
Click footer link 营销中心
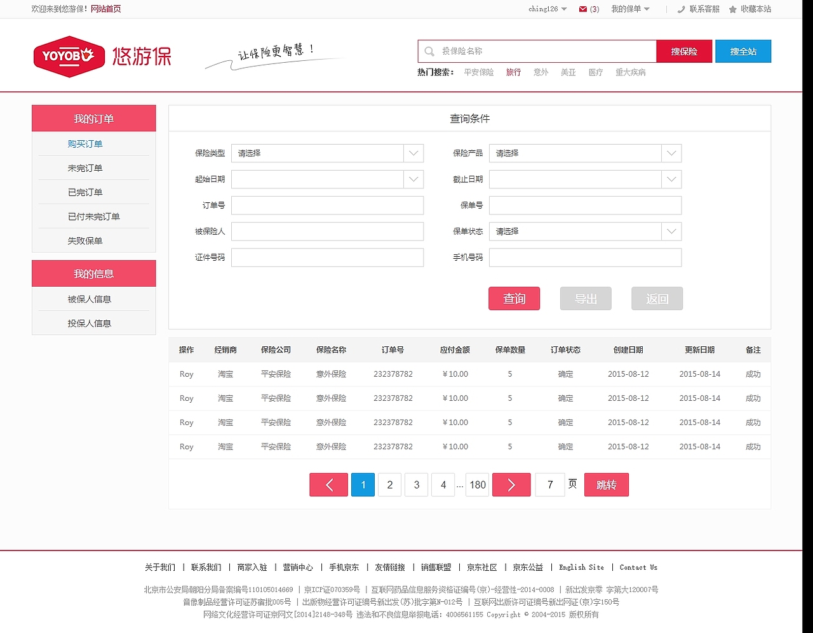(298, 568)
